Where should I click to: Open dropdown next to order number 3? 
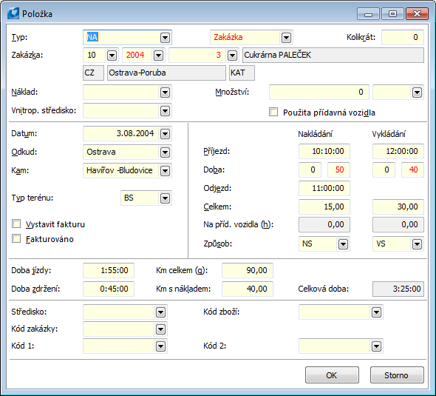point(232,56)
